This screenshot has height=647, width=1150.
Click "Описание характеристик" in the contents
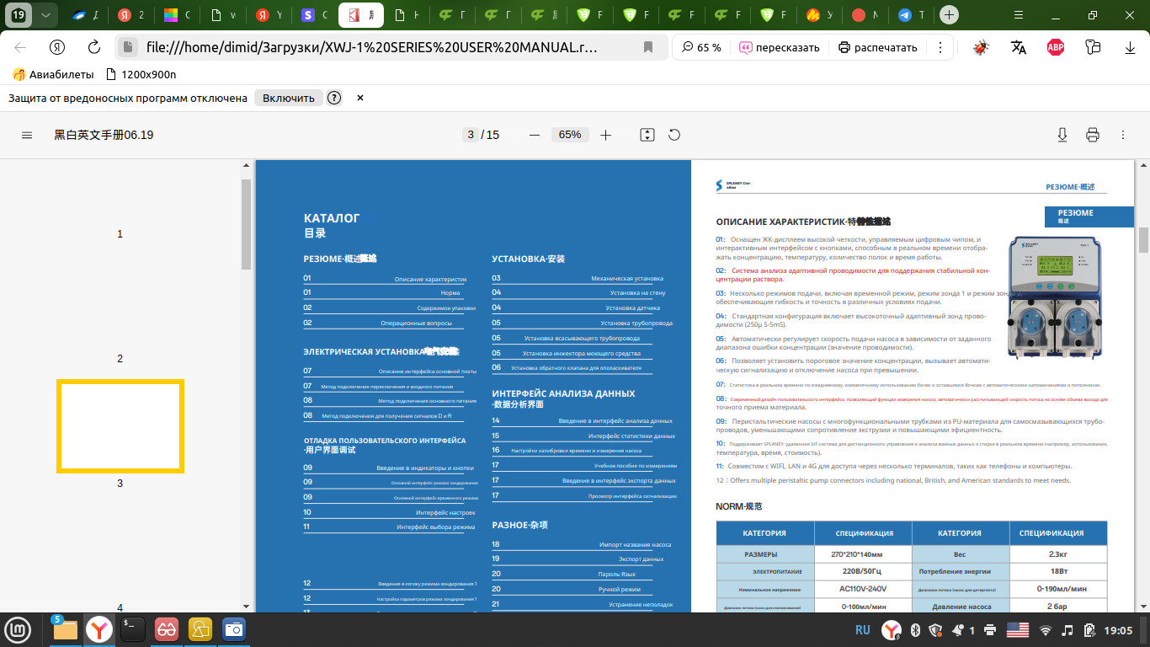[430, 279]
